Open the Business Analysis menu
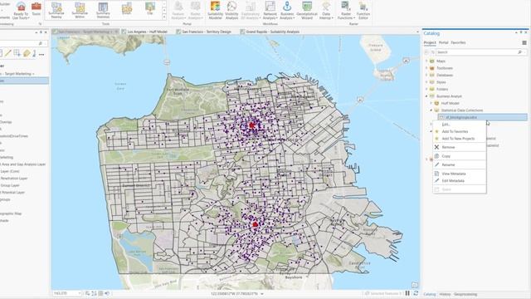The image size is (531, 299). pyautogui.click(x=287, y=10)
